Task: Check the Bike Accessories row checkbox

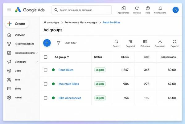Action: 46,98
